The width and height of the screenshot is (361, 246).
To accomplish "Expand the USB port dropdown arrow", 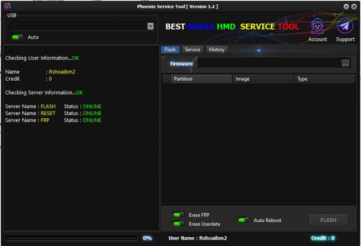I will coord(150,26).
